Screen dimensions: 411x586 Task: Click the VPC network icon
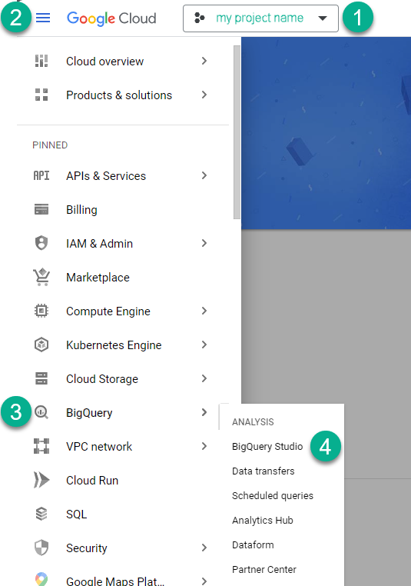(x=41, y=446)
